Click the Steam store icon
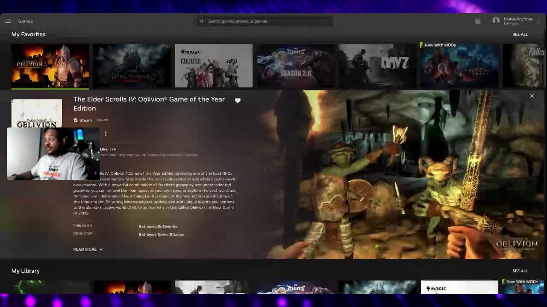The height and width of the screenshot is (307, 547). [76, 120]
